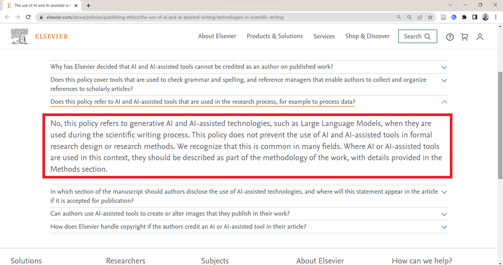Click 'Does this policy refer to AI' question text
Image resolution: width=503 pixels, height=265 pixels.
(x=203, y=102)
